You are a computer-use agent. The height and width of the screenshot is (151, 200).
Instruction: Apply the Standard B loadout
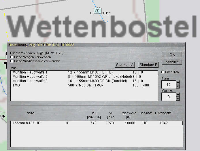pos(149,65)
